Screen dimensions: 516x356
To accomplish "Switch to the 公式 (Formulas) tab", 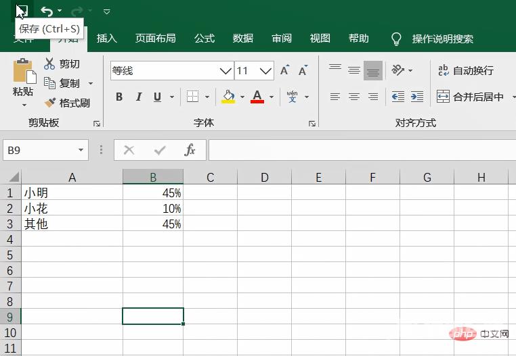I will [x=205, y=39].
